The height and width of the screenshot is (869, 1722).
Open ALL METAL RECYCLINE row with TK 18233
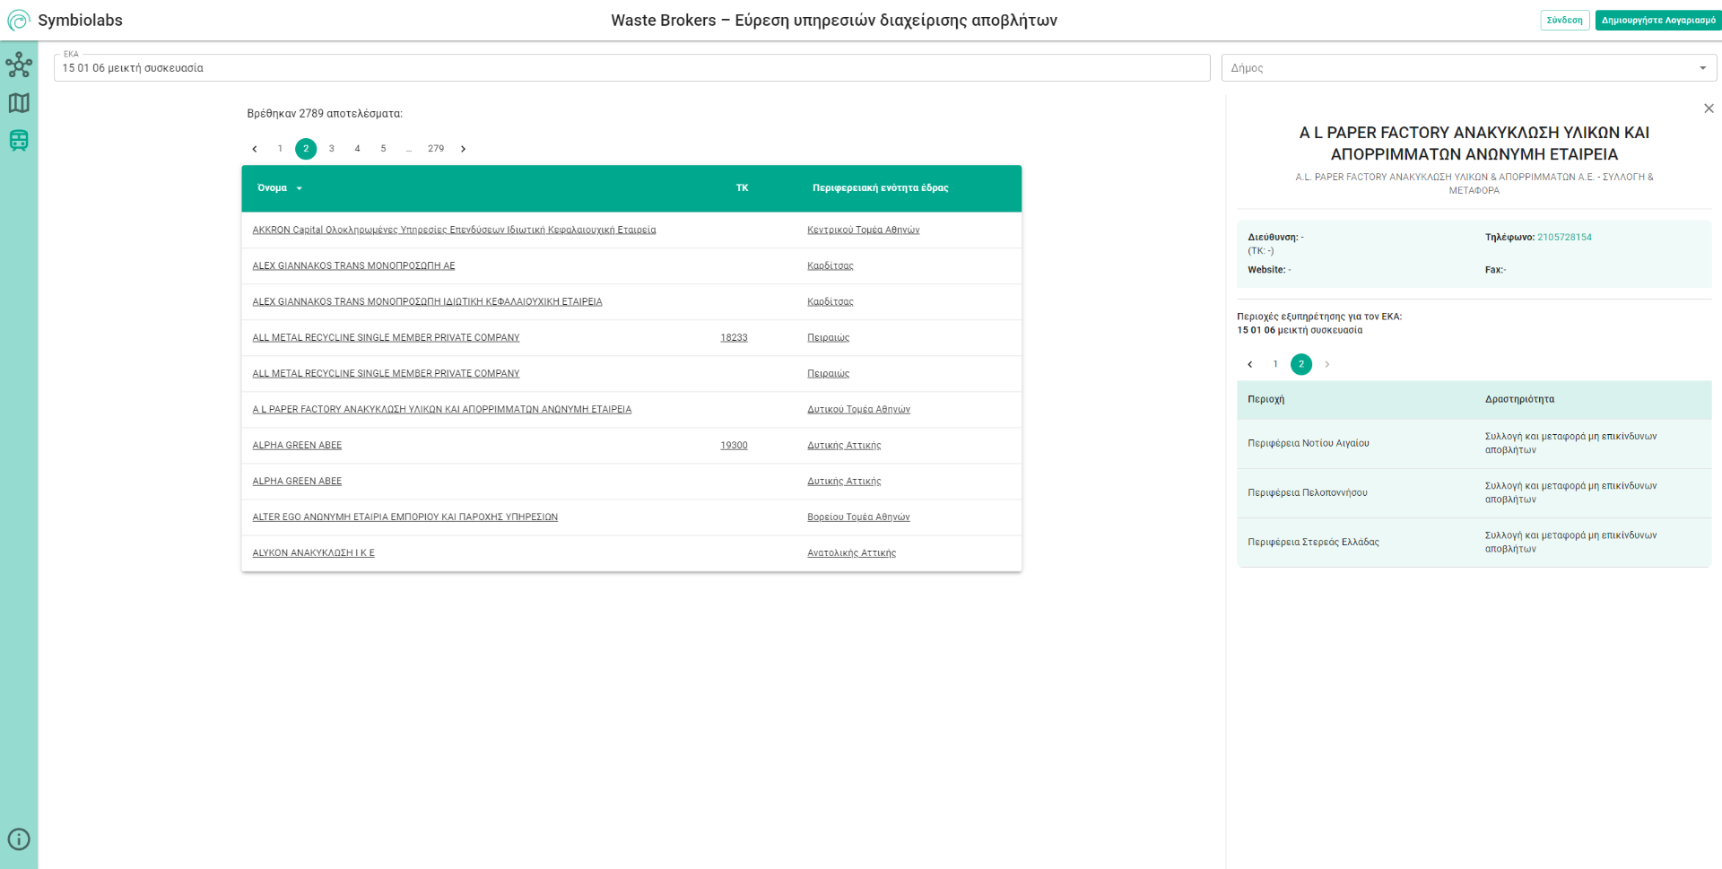pos(386,338)
